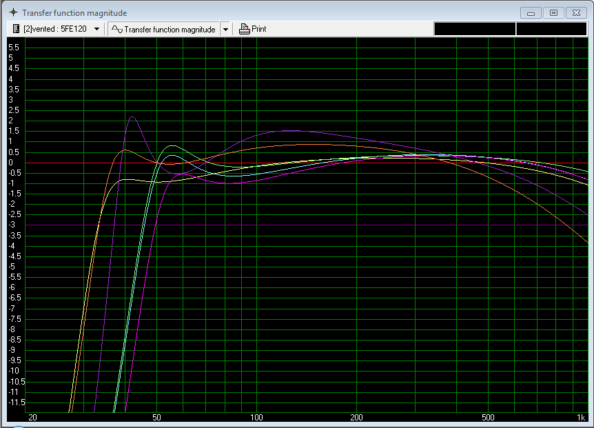Screen dimensions: 594x428
Task: Minimize the Transfer function magnitude window
Action: (531, 12)
